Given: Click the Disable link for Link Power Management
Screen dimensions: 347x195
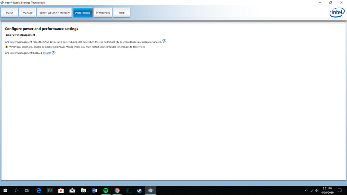Looking at the screenshot, I should tap(47, 53).
